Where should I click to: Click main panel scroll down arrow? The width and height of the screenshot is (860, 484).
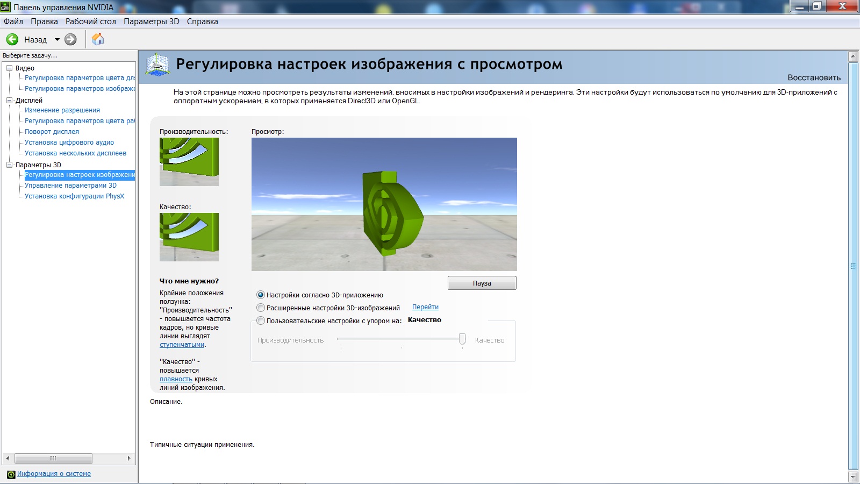[853, 476]
